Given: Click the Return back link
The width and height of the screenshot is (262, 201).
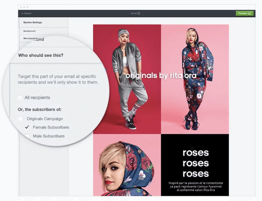Looking at the screenshot, I should [26, 13].
